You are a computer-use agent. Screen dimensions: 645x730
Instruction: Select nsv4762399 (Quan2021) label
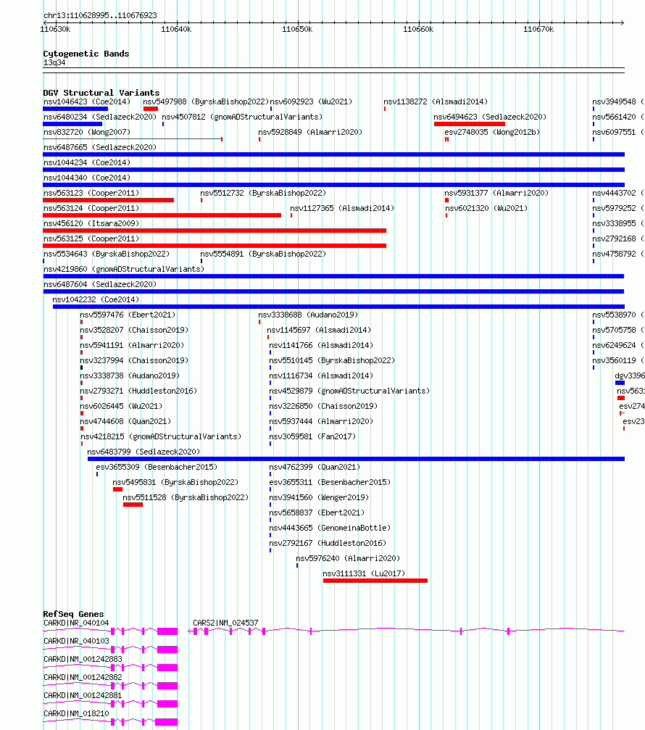[315, 467]
